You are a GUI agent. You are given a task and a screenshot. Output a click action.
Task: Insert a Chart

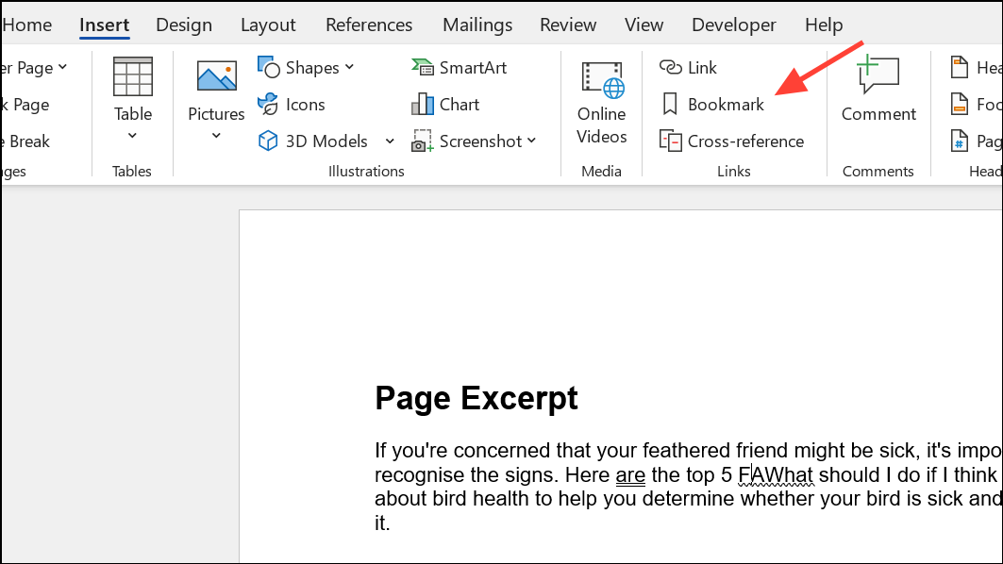[445, 105]
